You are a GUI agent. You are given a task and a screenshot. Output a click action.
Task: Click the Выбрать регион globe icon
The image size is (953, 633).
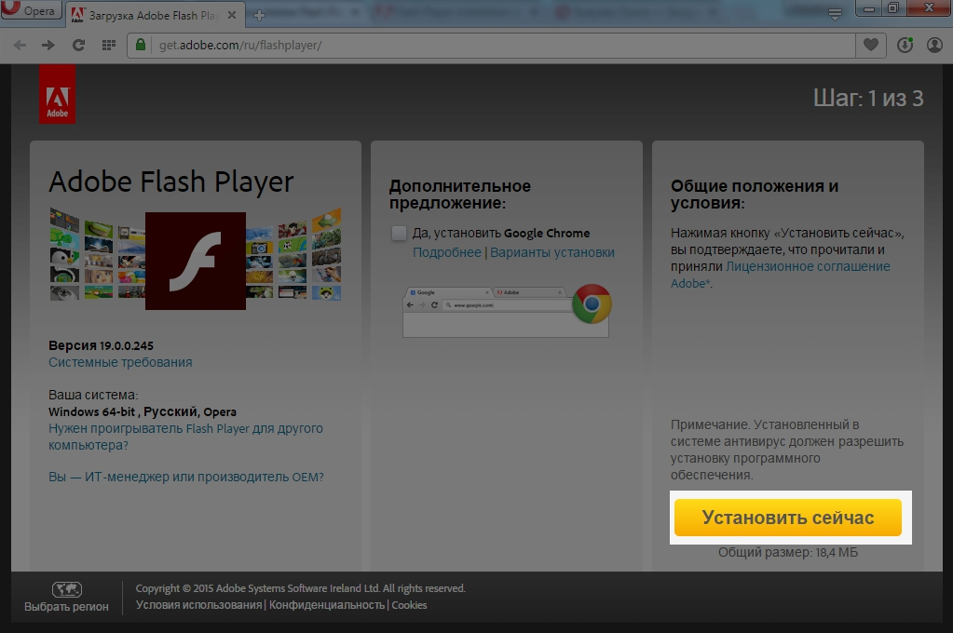pos(67,589)
